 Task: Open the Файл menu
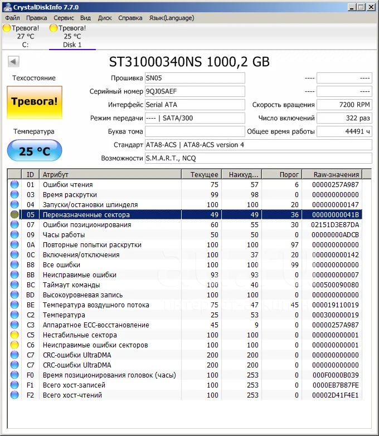point(12,18)
